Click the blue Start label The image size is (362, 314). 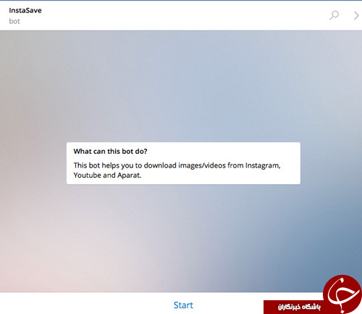(x=183, y=305)
